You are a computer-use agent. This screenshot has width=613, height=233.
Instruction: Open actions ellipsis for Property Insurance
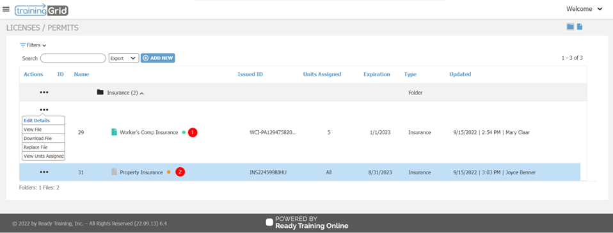point(44,172)
